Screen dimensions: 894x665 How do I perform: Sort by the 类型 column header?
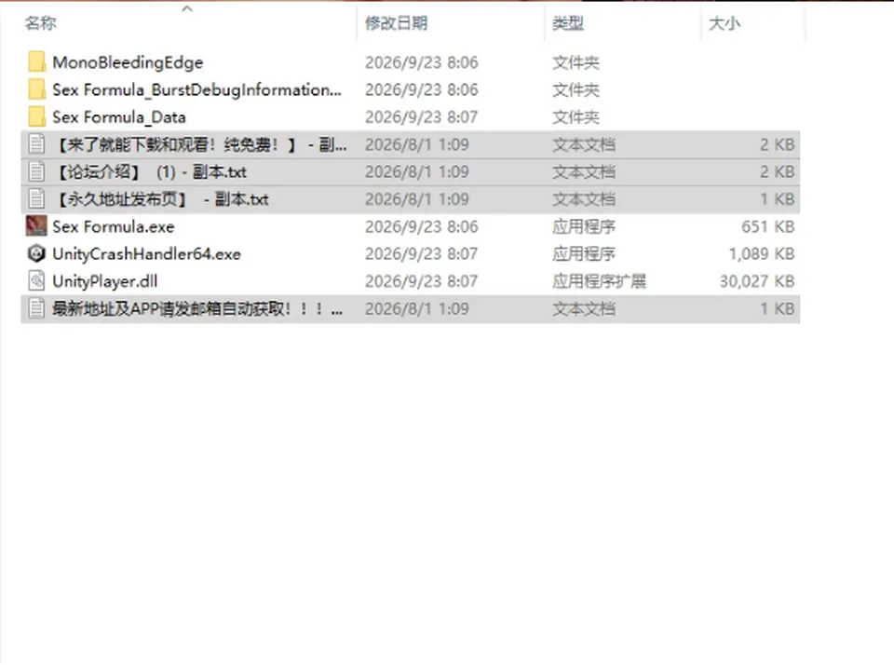[x=568, y=23]
